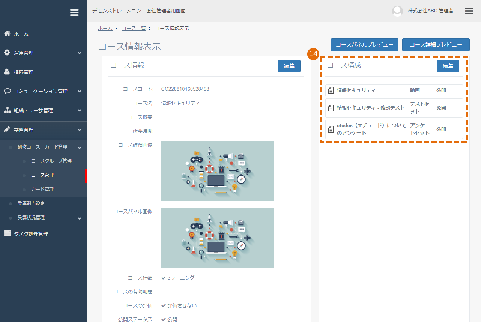The image size is (481, 322).
Task: Click 編集 button in コース情報 panel
Action: [x=289, y=66]
